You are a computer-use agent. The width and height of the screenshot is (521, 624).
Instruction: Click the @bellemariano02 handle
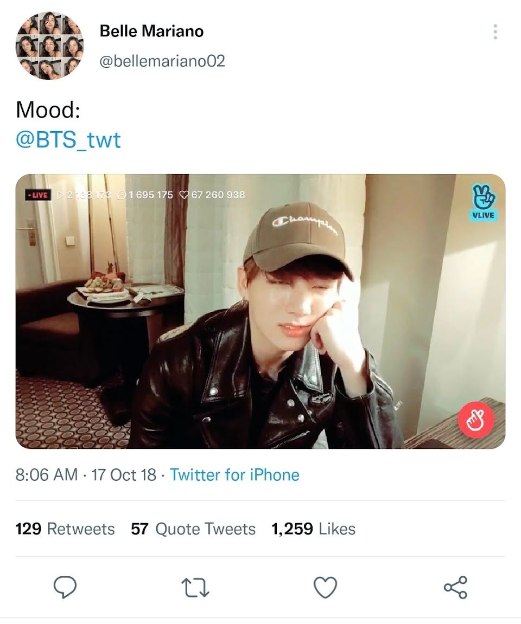click(162, 61)
